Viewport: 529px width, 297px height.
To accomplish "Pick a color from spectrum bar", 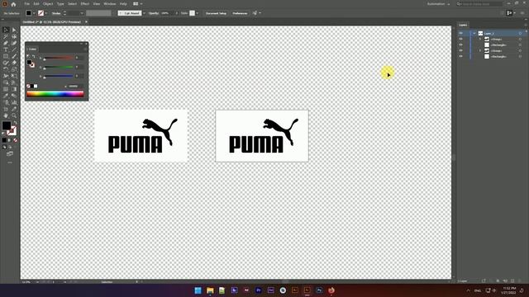I will point(55,94).
